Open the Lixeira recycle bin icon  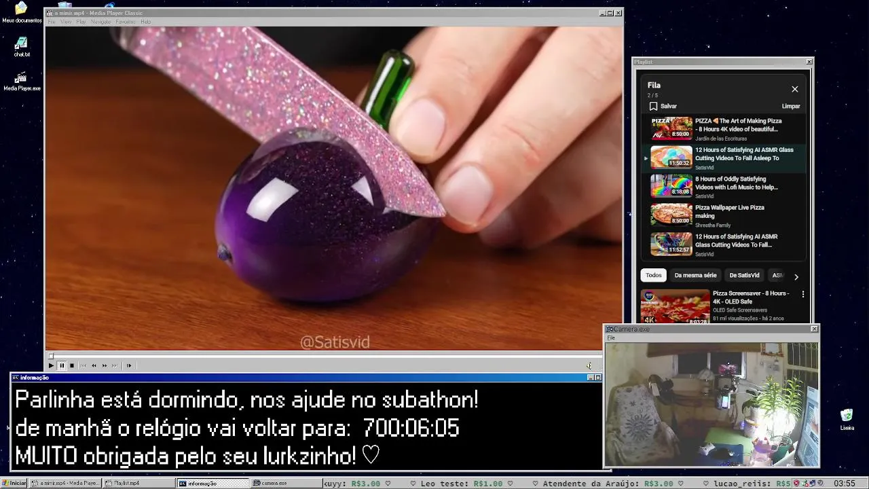(847, 420)
